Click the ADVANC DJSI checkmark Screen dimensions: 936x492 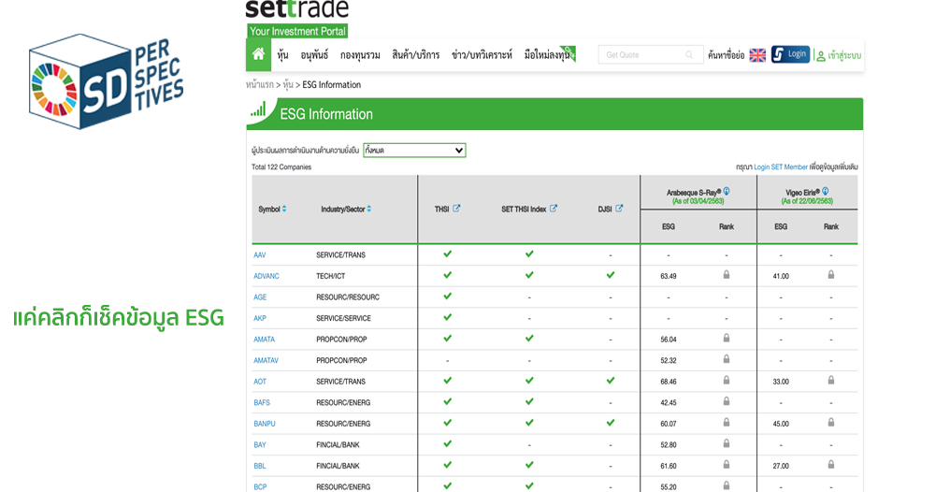click(611, 275)
